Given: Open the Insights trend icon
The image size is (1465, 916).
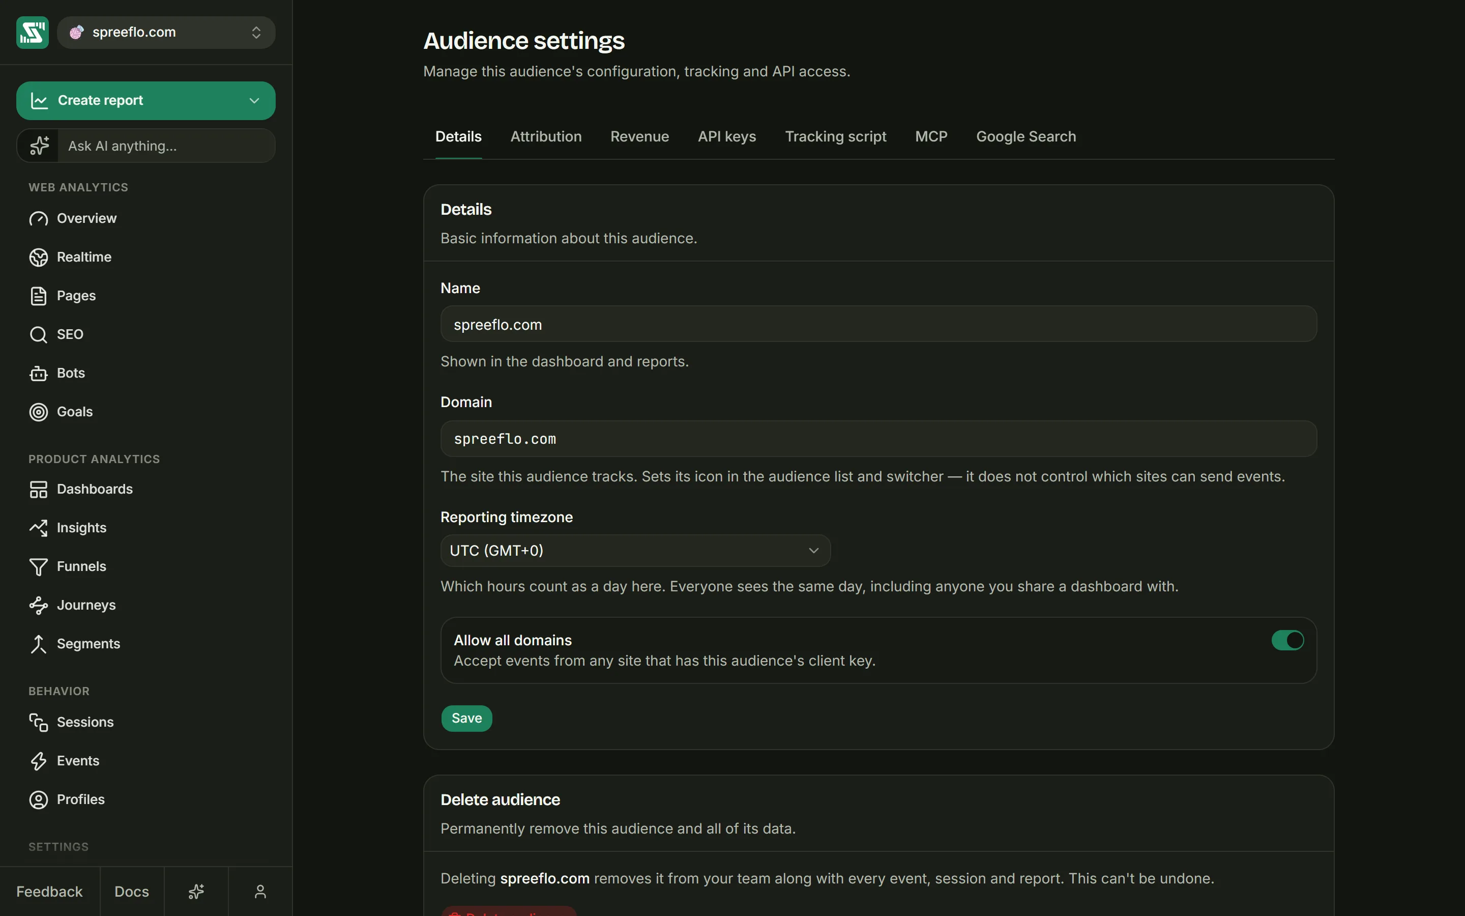Looking at the screenshot, I should point(38,528).
